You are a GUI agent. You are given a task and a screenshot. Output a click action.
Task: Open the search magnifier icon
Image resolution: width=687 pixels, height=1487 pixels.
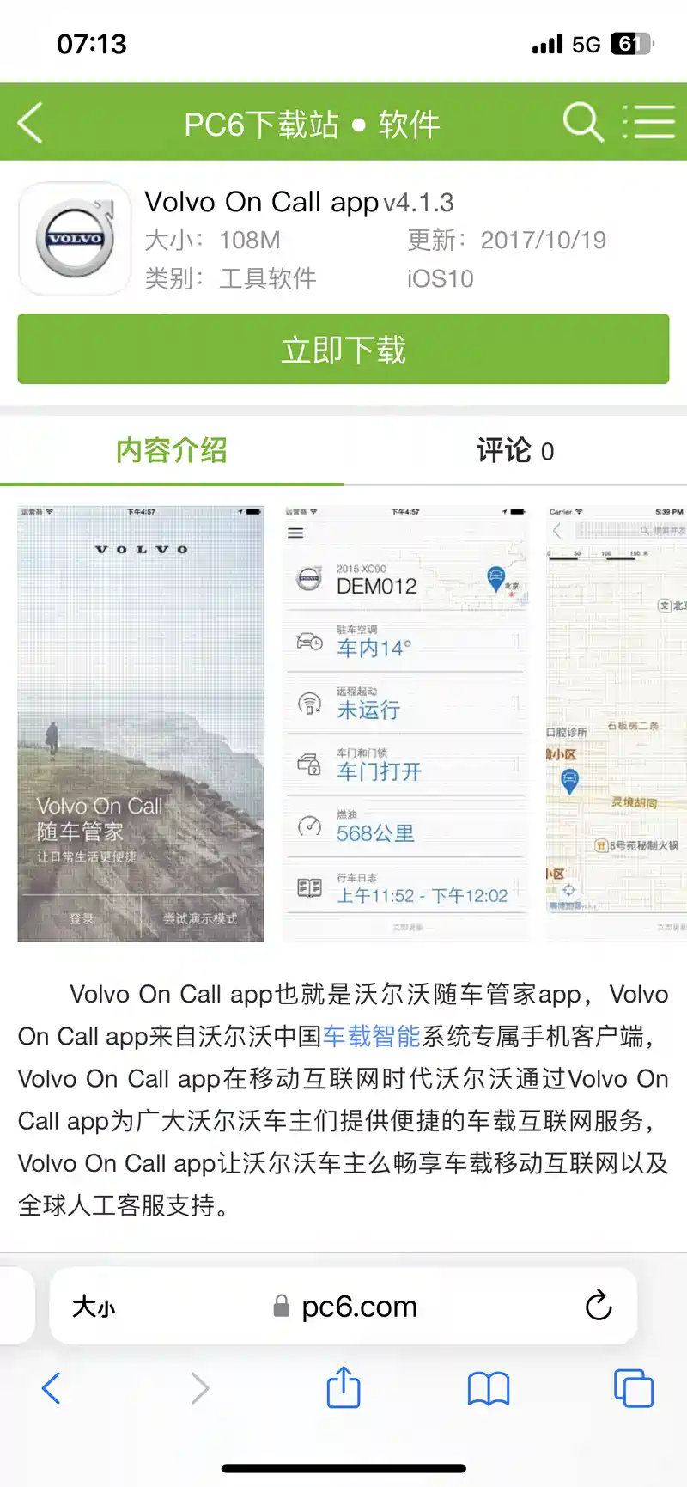pos(583,122)
